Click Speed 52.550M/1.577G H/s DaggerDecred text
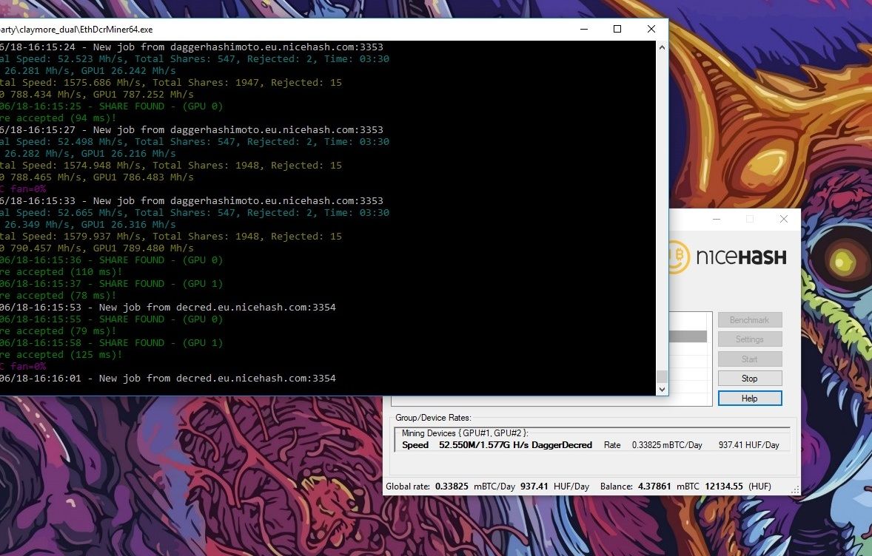This screenshot has width=872, height=556. tap(497, 445)
